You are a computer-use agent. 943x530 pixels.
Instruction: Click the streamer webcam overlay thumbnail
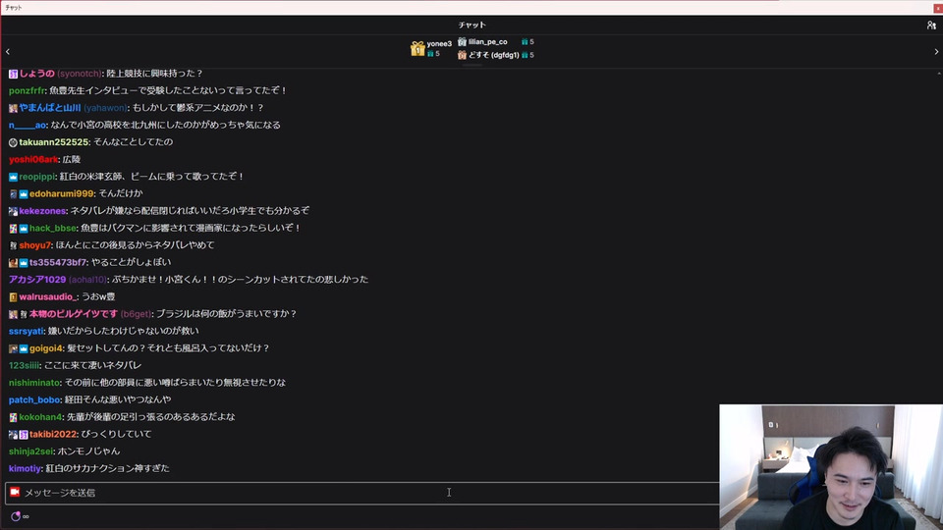[831, 467]
